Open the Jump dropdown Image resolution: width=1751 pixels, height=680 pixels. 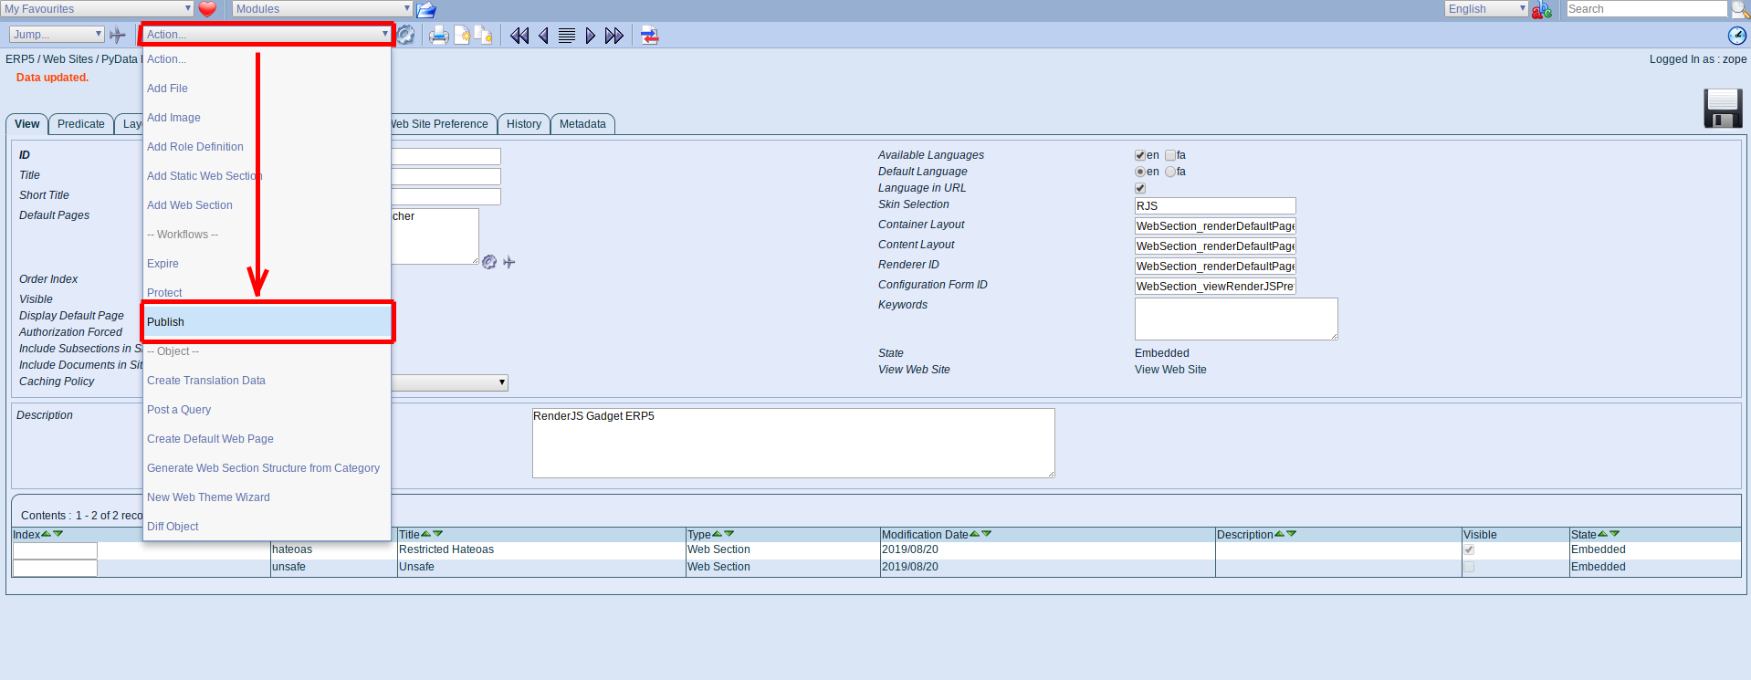click(x=57, y=35)
